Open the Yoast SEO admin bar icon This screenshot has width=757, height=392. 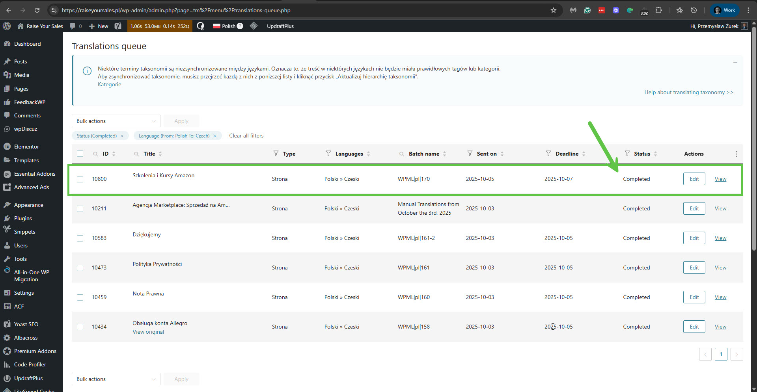[x=118, y=26]
